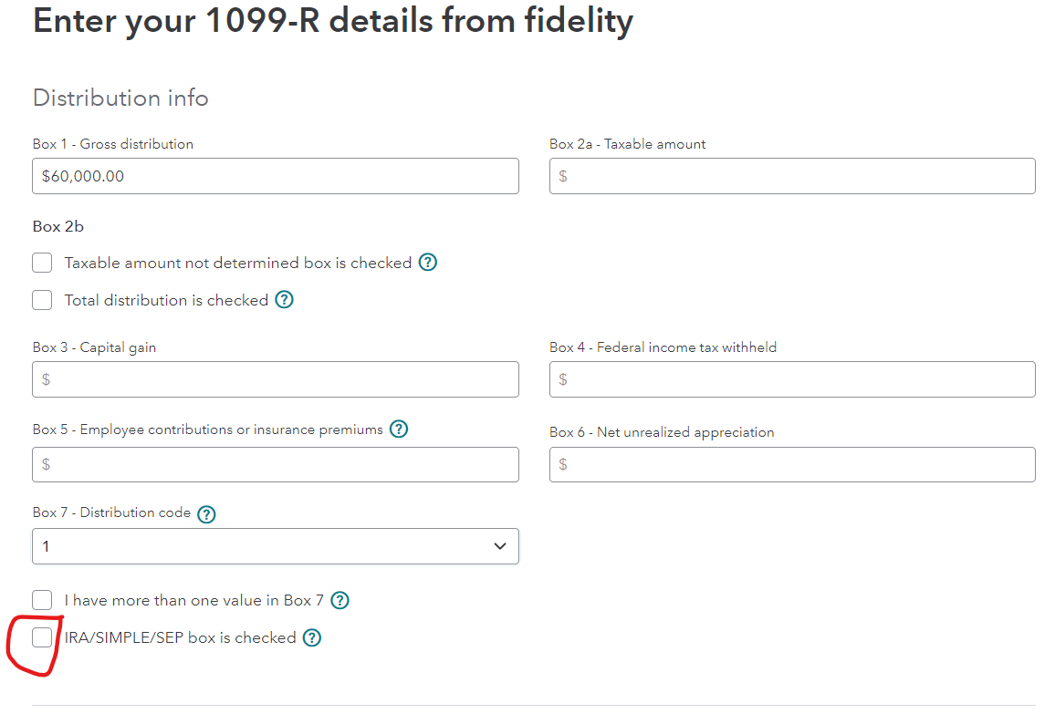Image resolution: width=1055 pixels, height=714 pixels.
Task: Click the Box 1 Gross distribution field
Action: 275,176
